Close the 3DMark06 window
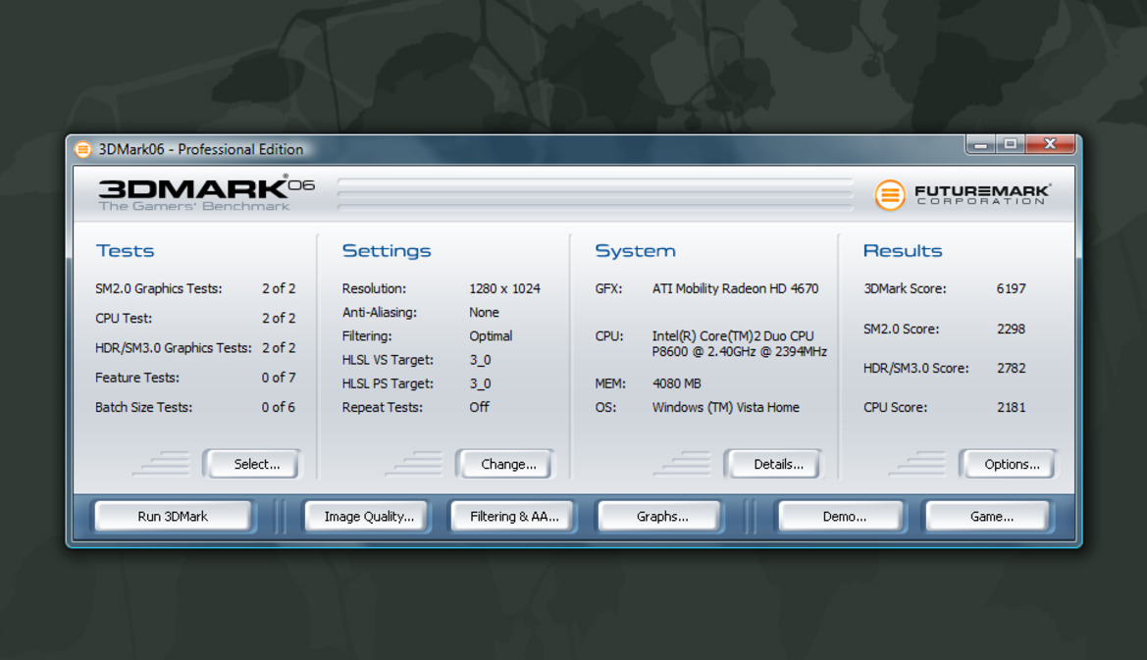The width and height of the screenshot is (1147, 660). pyautogui.click(x=1051, y=145)
